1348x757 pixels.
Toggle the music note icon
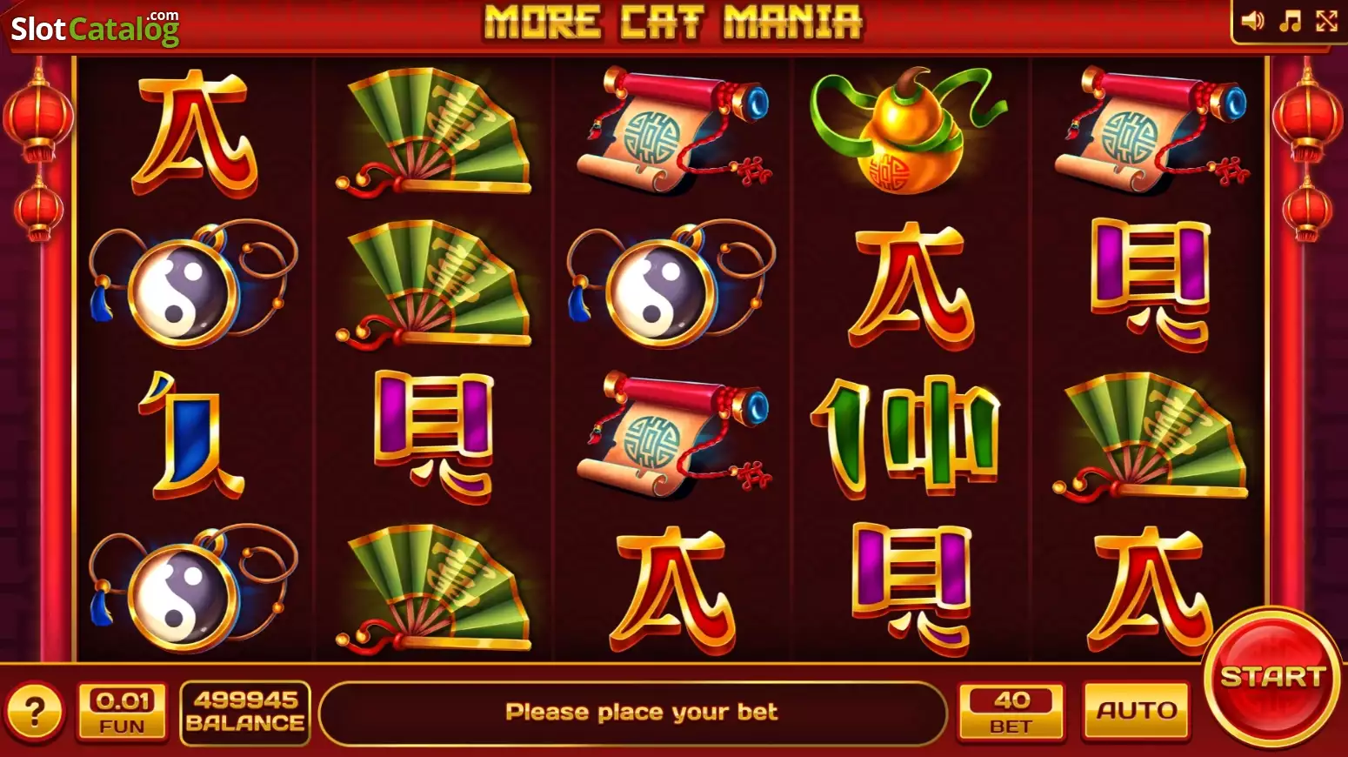1291,21
